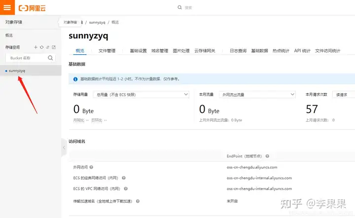This screenshot has height=218, width=355.
Task: Switch to the 概览 tab
Action: click(x=80, y=51)
